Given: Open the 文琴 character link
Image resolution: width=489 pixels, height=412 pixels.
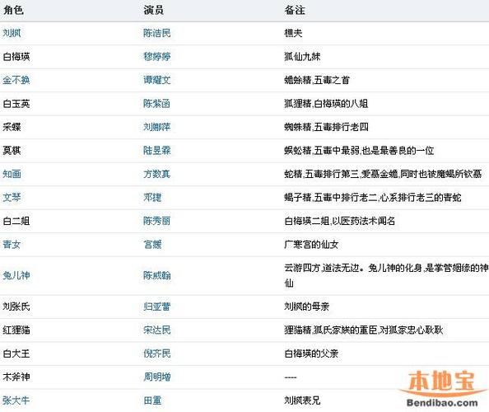Looking at the screenshot, I should click(12, 197).
